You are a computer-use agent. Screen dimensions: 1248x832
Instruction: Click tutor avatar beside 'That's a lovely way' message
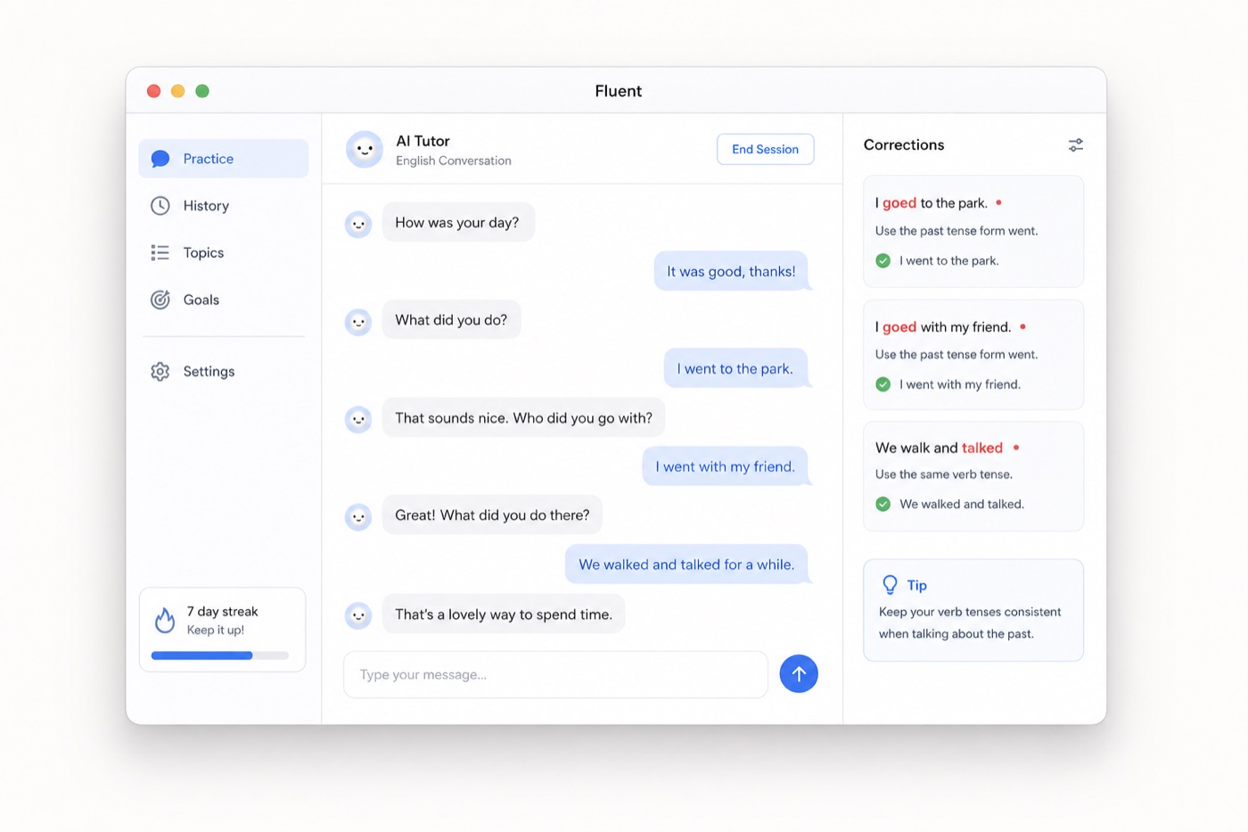pyautogui.click(x=358, y=615)
